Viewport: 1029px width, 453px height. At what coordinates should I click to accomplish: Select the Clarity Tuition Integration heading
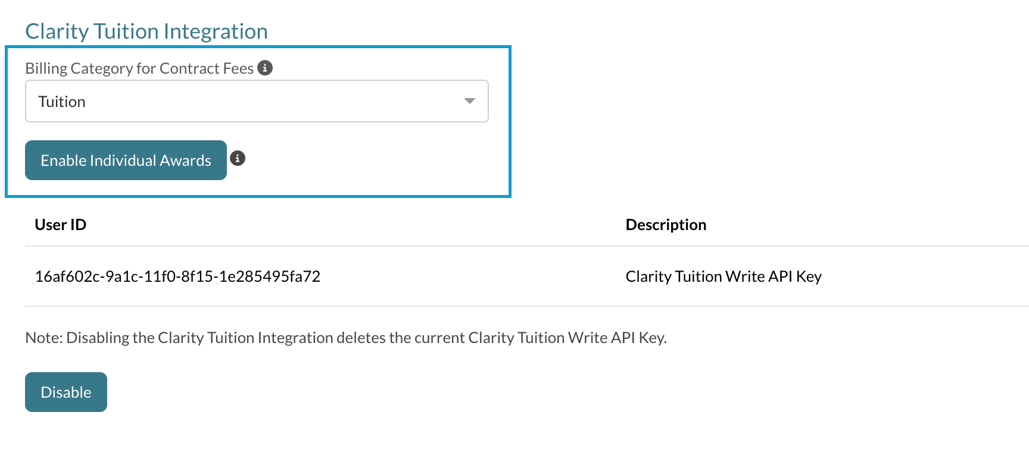point(146,31)
